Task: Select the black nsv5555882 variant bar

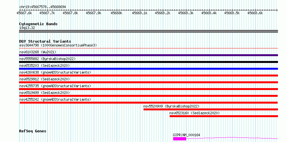Action: (x=148, y=62)
